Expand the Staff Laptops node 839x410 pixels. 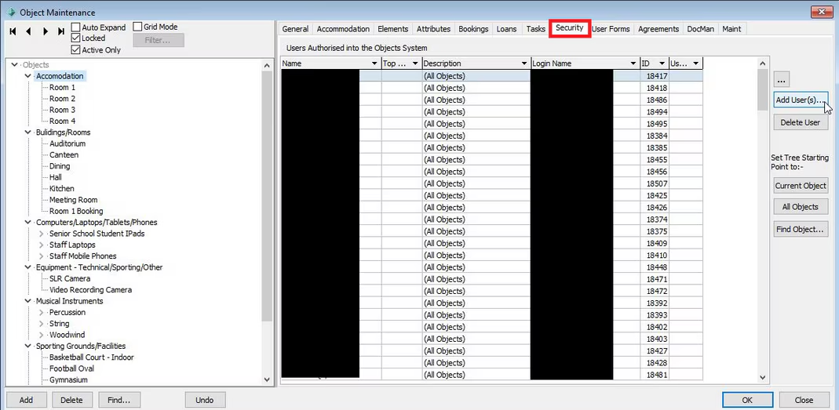pyautogui.click(x=41, y=245)
